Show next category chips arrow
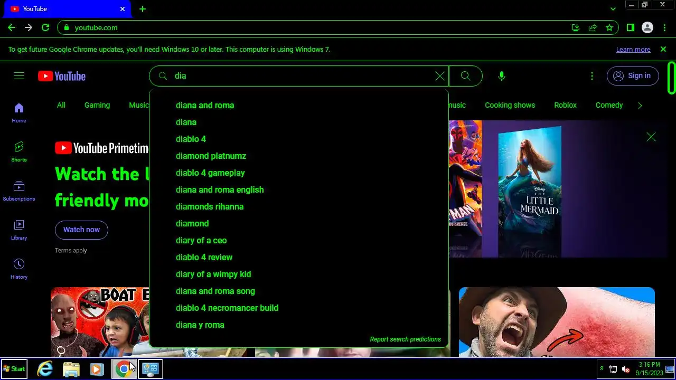The image size is (676, 380). [x=640, y=106]
